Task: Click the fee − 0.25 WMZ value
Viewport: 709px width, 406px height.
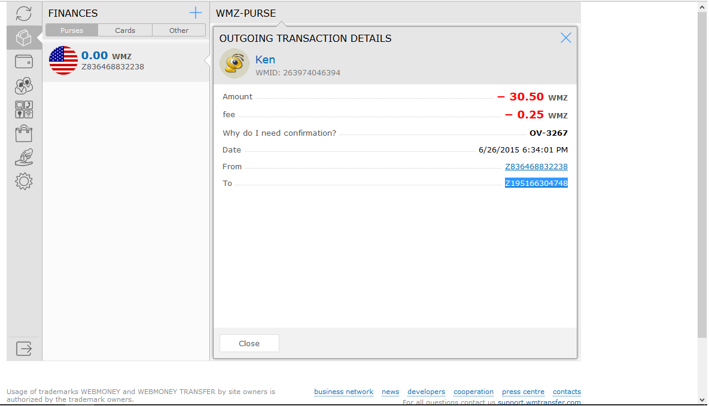Action: pyautogui.click(x=536, y=115)
